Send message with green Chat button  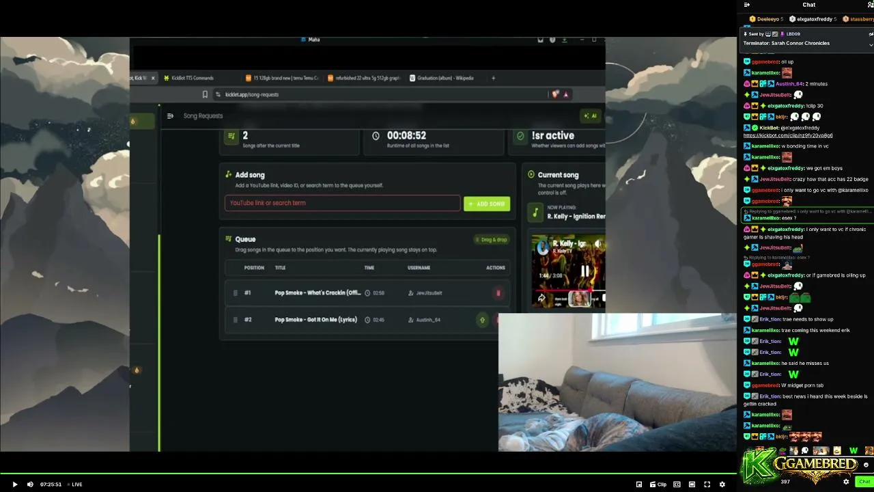[864, 482]
